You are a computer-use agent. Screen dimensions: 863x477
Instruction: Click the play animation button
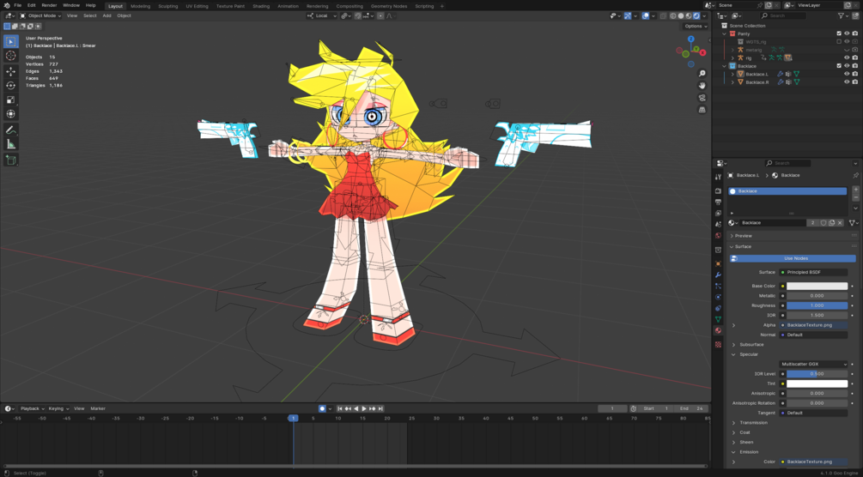coord(364,408)
